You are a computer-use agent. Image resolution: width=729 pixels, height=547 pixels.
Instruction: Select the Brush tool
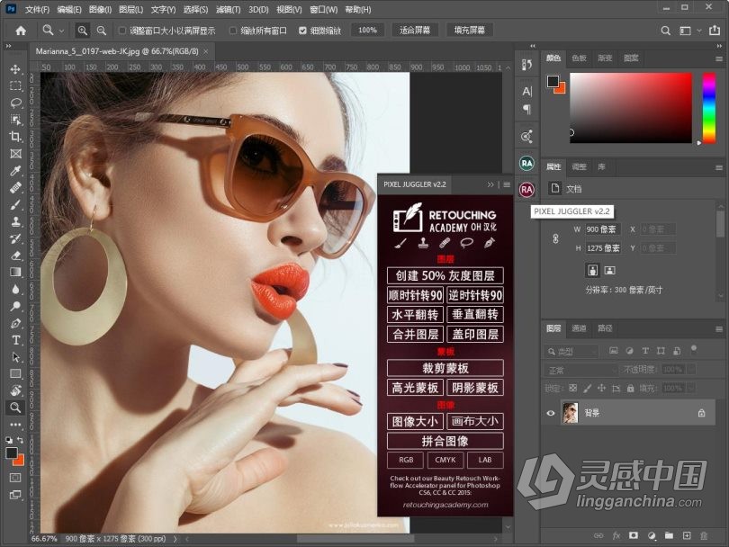15,204
